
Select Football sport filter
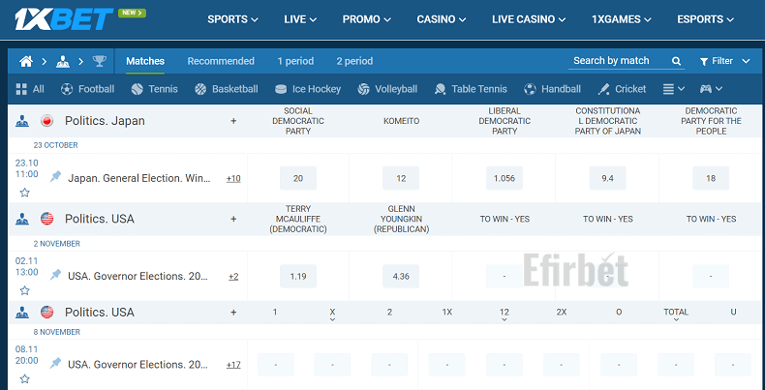click(x=87, y=89)
